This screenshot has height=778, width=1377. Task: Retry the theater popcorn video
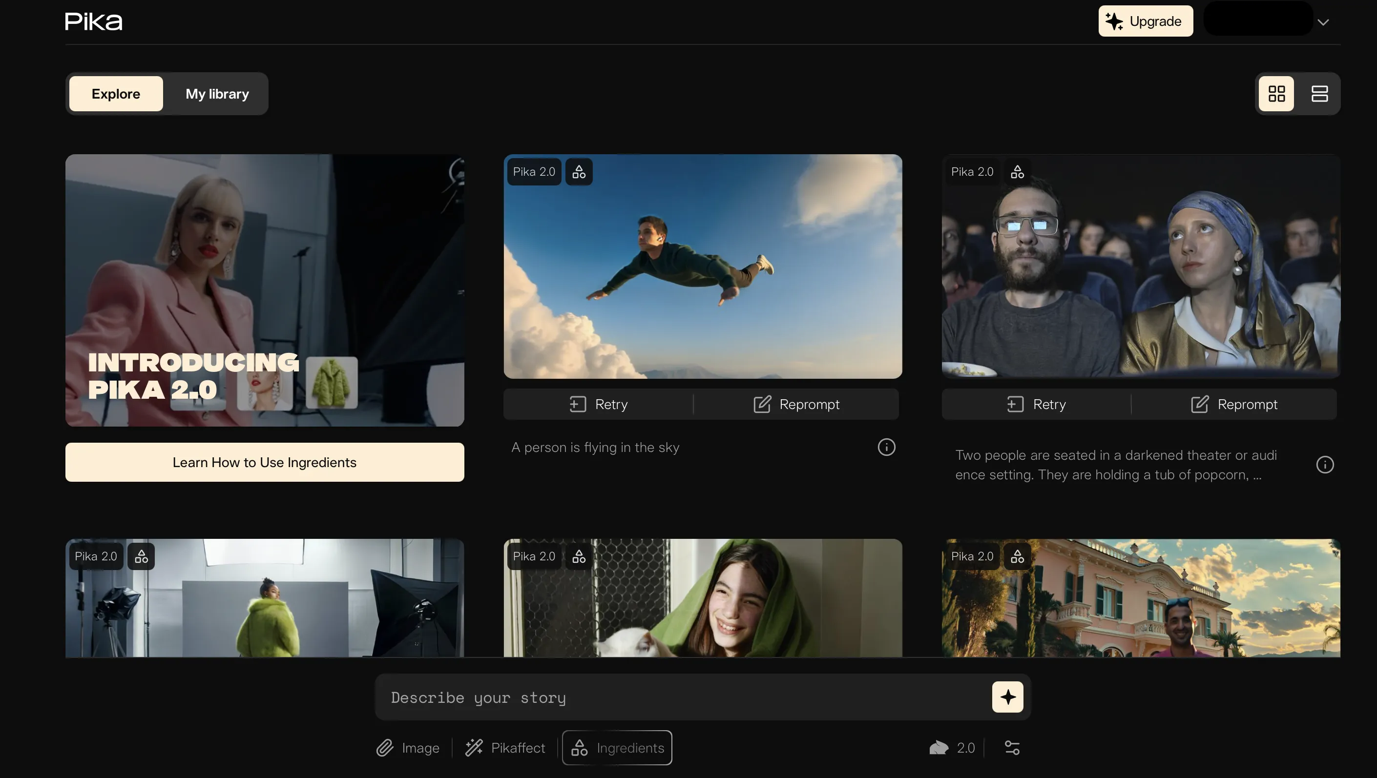coord(1037,405)
